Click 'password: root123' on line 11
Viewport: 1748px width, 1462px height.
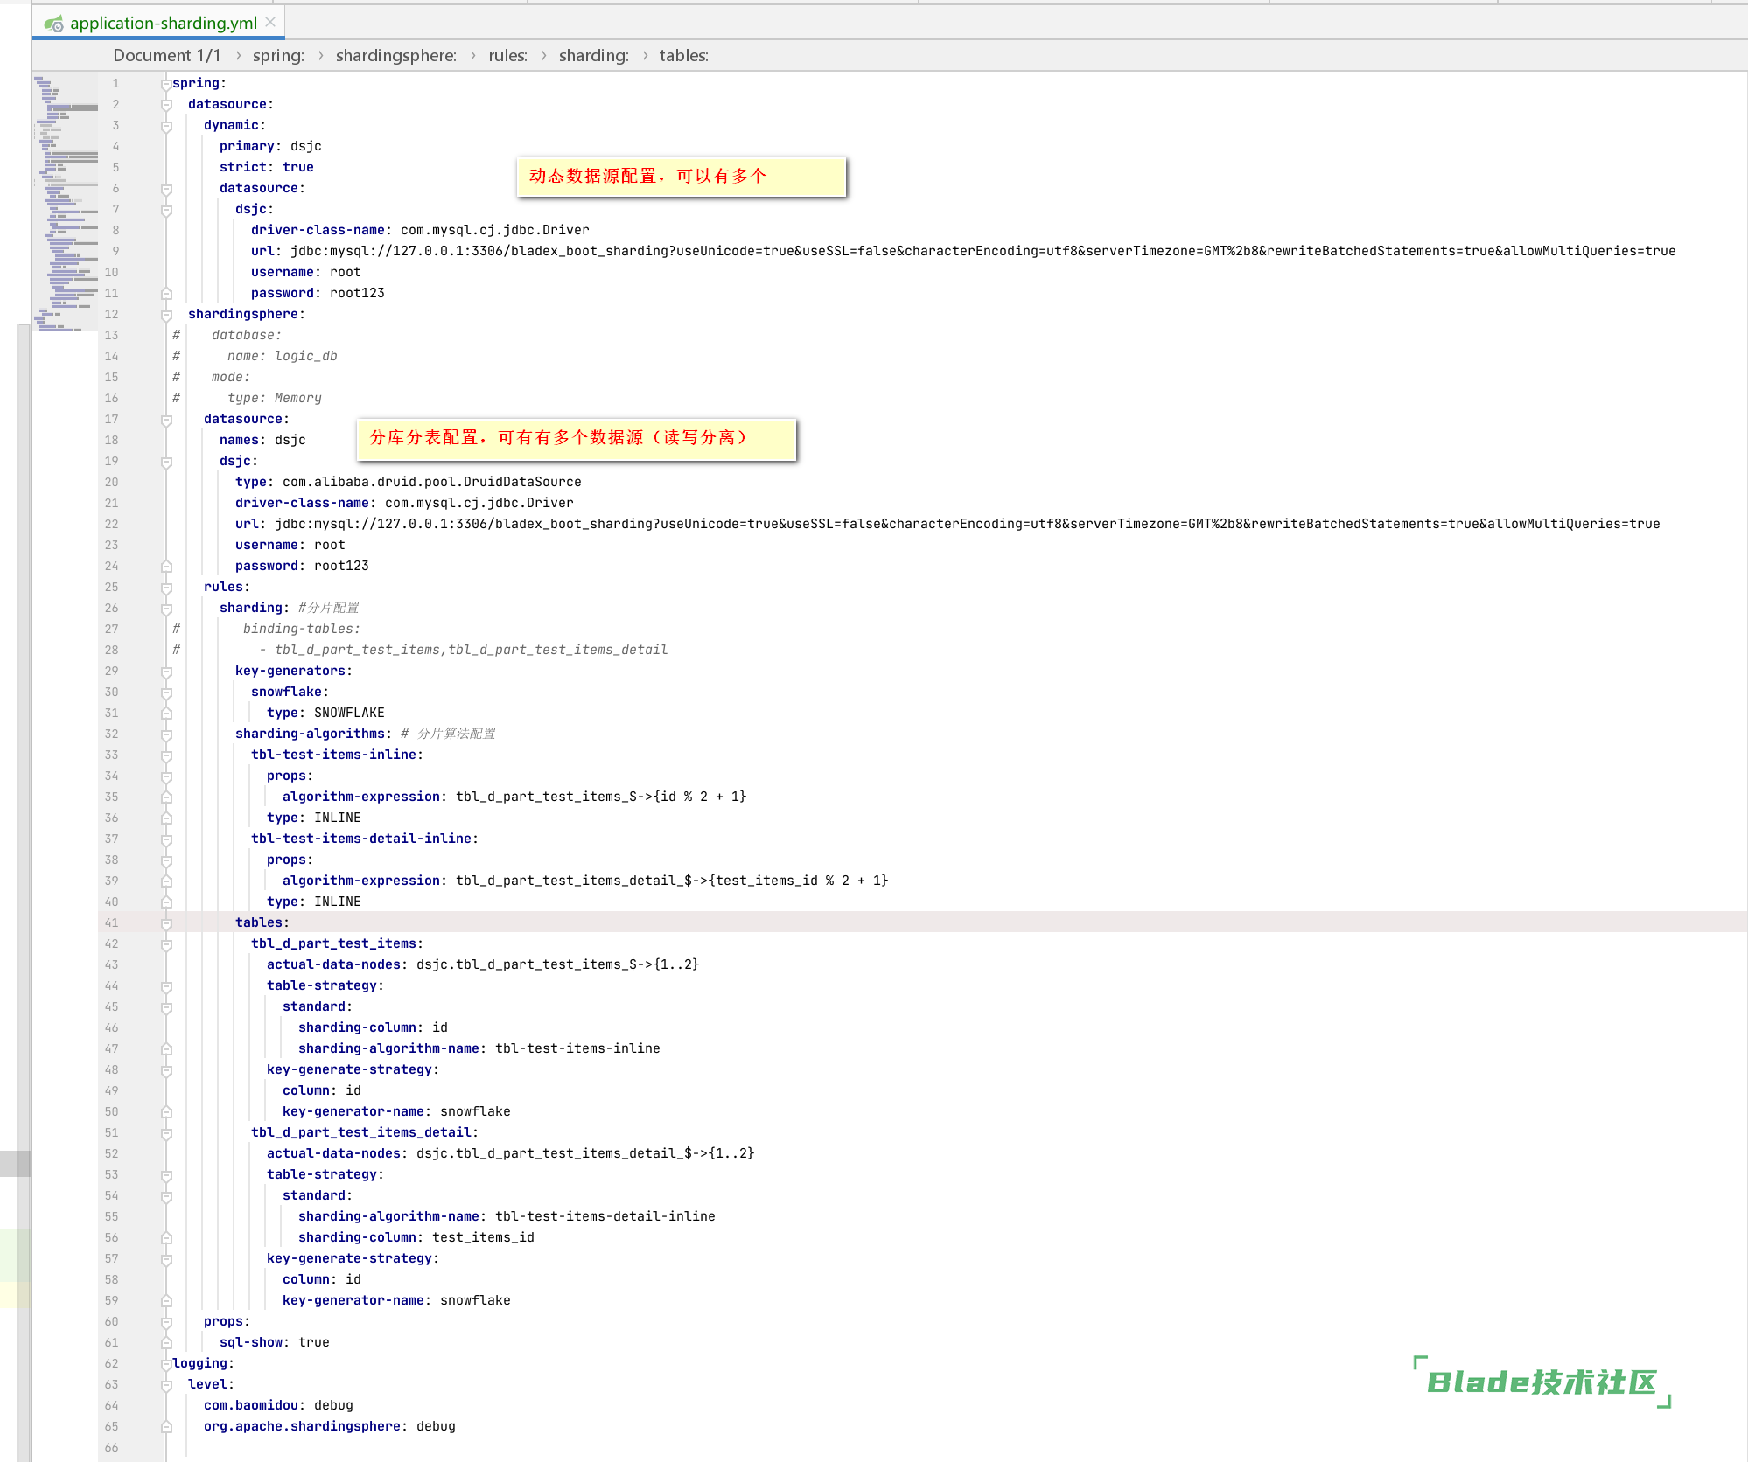pyautogui.click(x=318, y=293)
